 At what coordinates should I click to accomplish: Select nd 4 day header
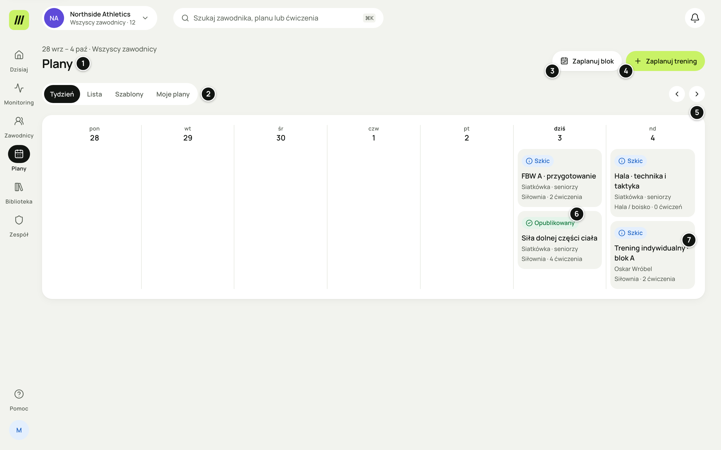652,134
